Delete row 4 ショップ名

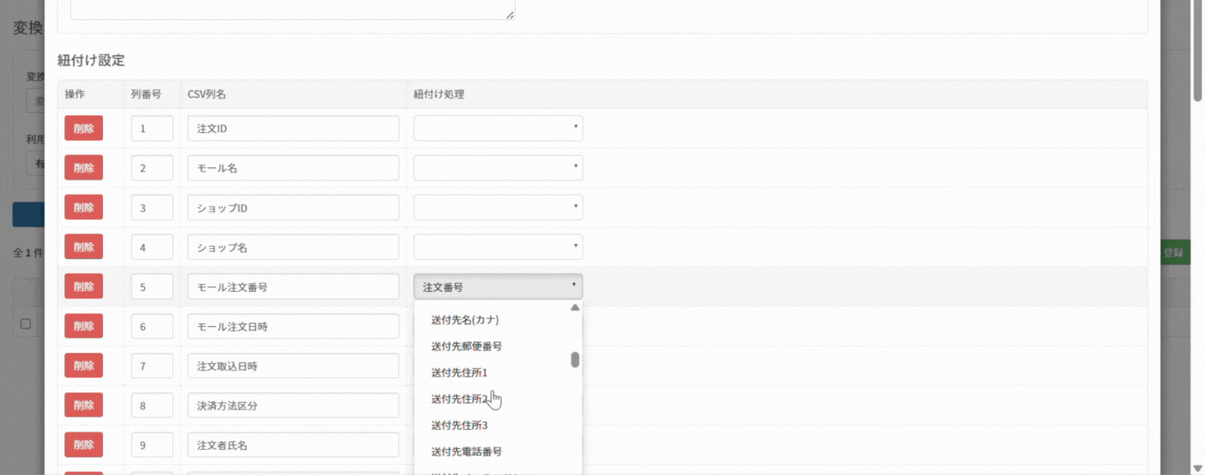coord(84,247)
